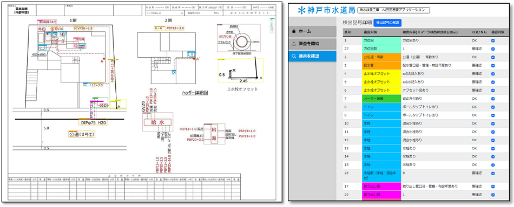Viewport: 514px width, 207px height.
Task: Click the home icon beside ホーム
Action: (294, 31)
